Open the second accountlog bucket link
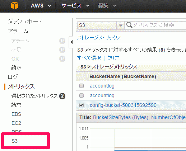This screenshot has height=151, width=186. (x=102, y=95)
